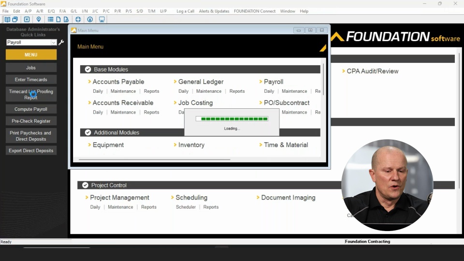The image size is (464, 261).
Task: Open the Payroll module in Main Menu
Action: pos(274,82)
